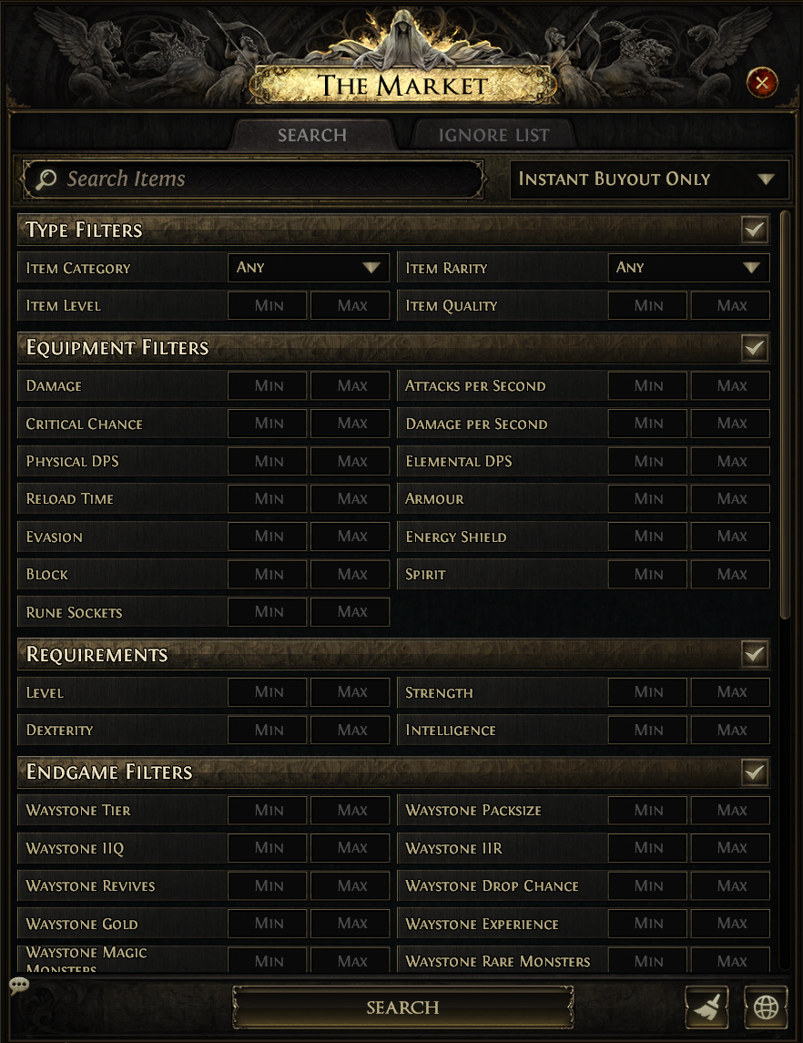Toggle the Type Filters checkbox
The image size is (803, 1043).
point(754,230)
